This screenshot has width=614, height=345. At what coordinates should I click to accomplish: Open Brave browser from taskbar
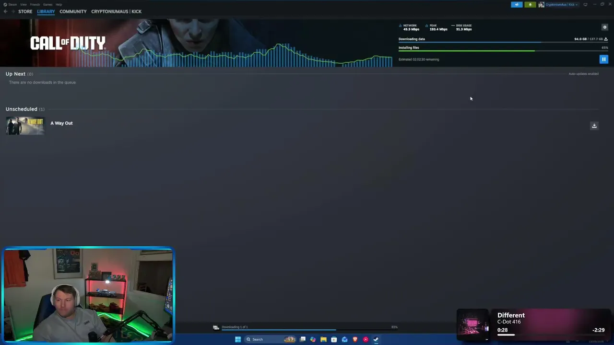click(x=355, y=339)
